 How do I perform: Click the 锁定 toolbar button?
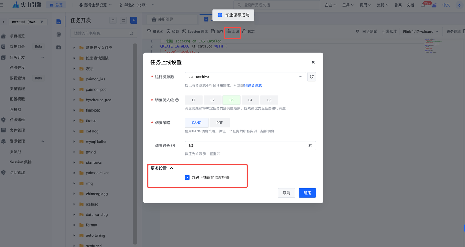coord(248,32)
